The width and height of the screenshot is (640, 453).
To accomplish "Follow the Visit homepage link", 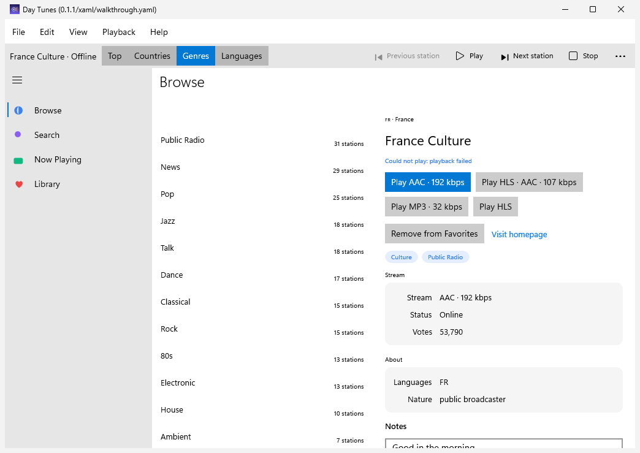I will (519, 234).
